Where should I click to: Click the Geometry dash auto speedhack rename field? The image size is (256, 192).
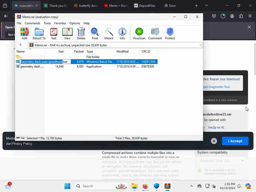pyautogui.click(x=45, y=62)
